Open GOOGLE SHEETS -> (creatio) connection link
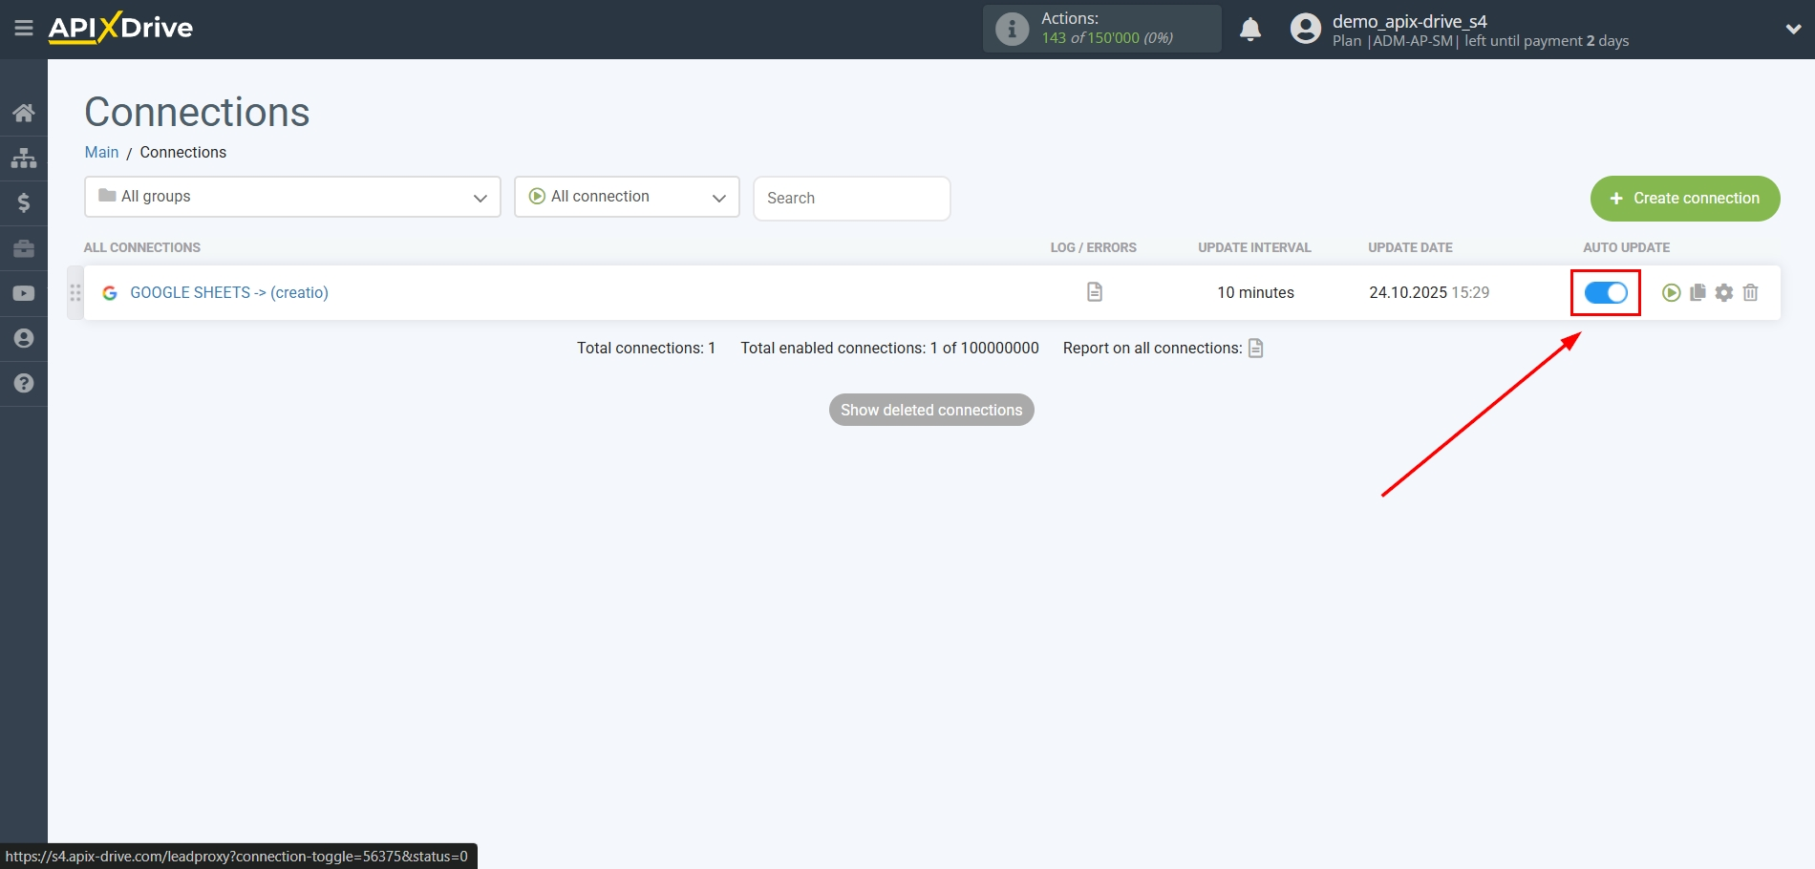Image resolution: width=1815 pixels, height=869 pixels. pyautogui.click(x=229, y=292)
